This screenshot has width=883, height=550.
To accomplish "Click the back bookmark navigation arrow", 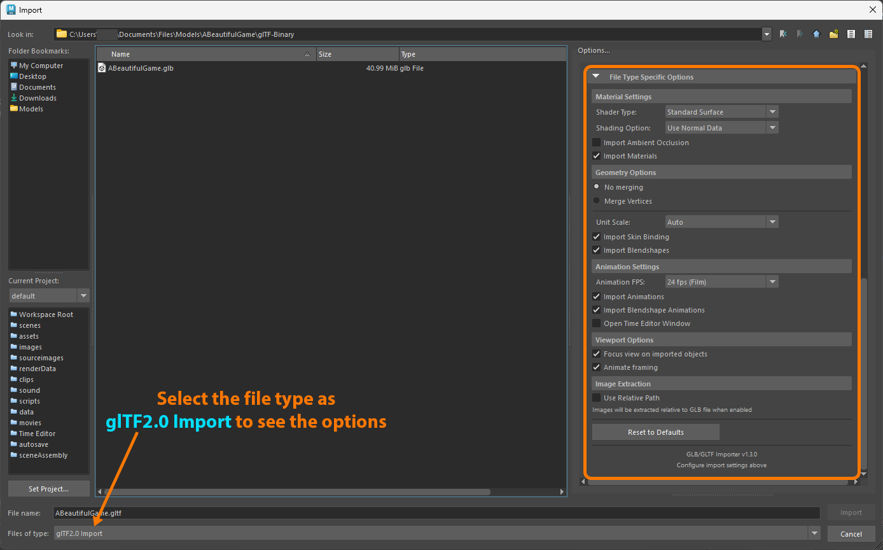I will pyautogui.click(x=782, y=34).
